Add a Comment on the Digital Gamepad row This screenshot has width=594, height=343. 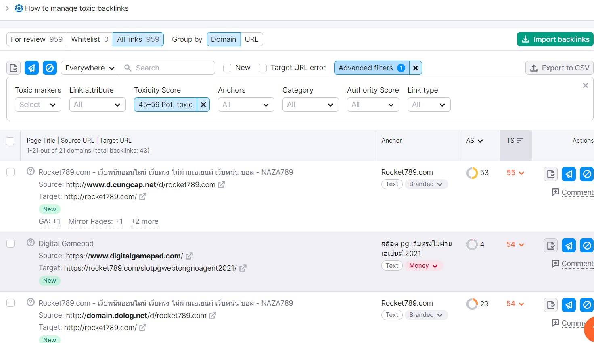(573, 264)
